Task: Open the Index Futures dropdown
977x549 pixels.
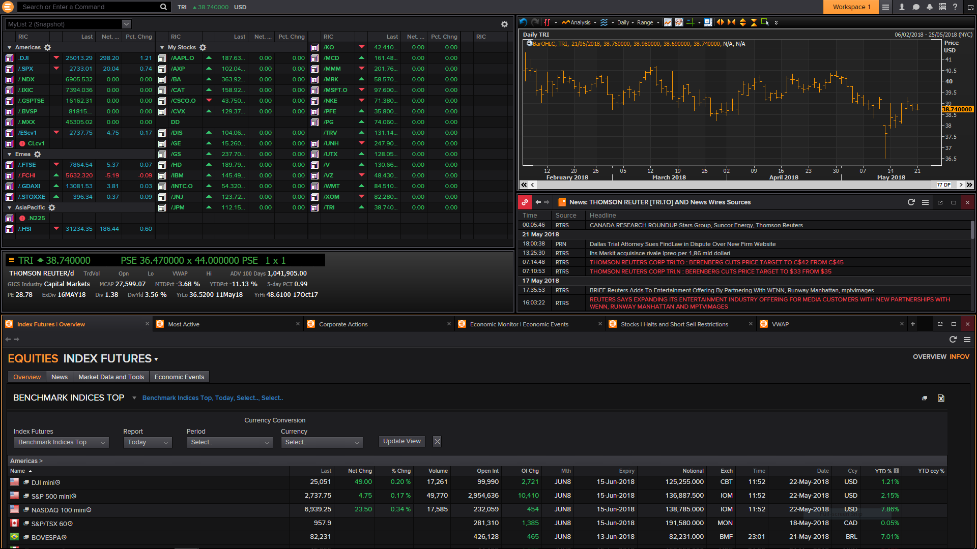Action: (x=61, y=442)
